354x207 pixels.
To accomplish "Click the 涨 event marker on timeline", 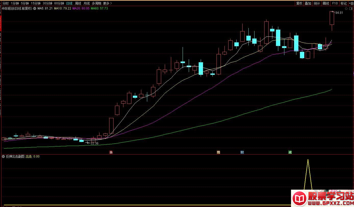I will pos(111,152).
